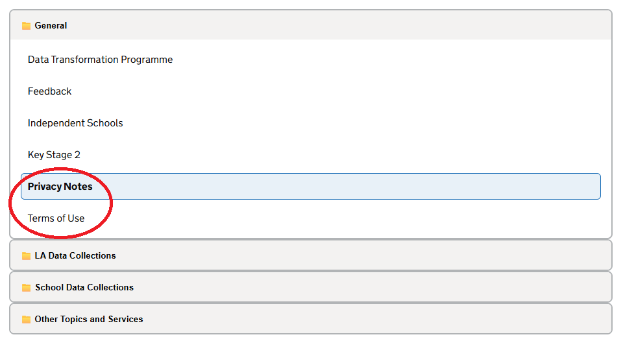Open the highlighted Privacy Notes item
The image size is (623, 350).
point(60,187)
